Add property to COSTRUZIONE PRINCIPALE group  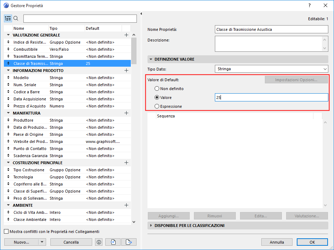(x=126, y=163)
